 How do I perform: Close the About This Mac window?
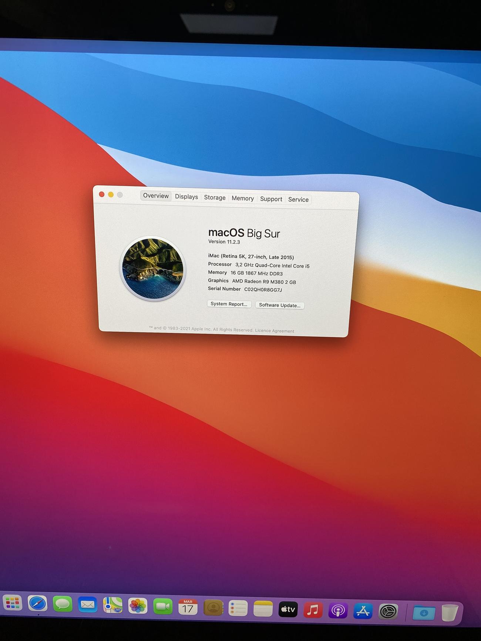(102, 194)
